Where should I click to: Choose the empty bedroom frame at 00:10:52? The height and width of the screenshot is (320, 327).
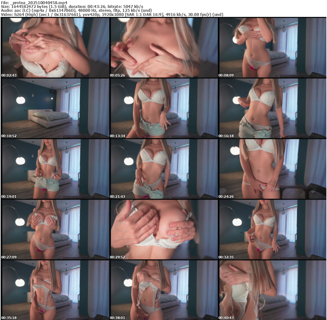coord(55,108)
